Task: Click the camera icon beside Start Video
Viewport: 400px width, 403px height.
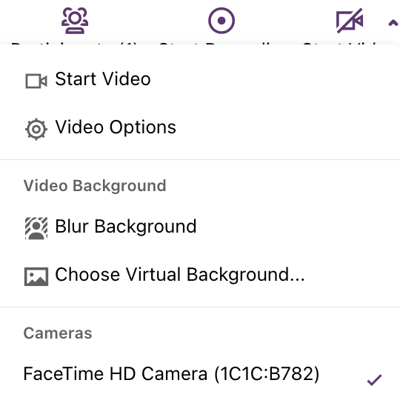Action: point(36,81)
